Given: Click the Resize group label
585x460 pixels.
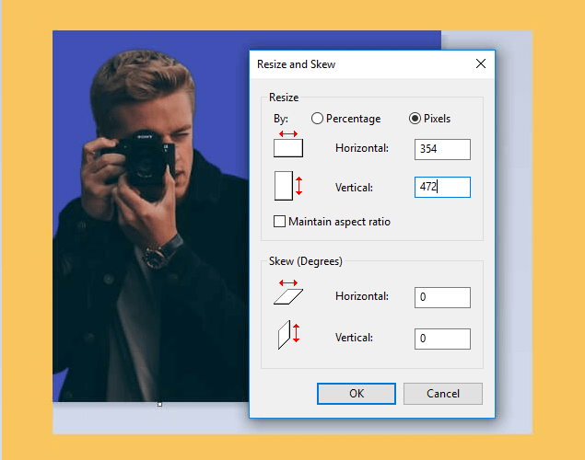Looking at the screenshot, I should point(284,98).
